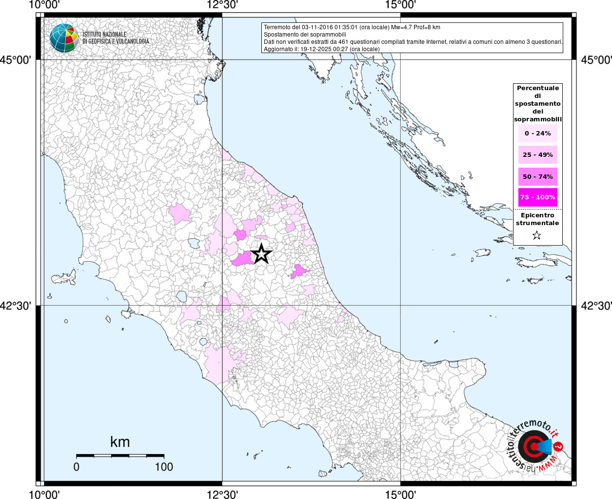Screen dimensions: 612x499
Task: Click the 'Istituto Nazionale di Geofisica e Vulcanologia' text
Action: pos(116,38)
